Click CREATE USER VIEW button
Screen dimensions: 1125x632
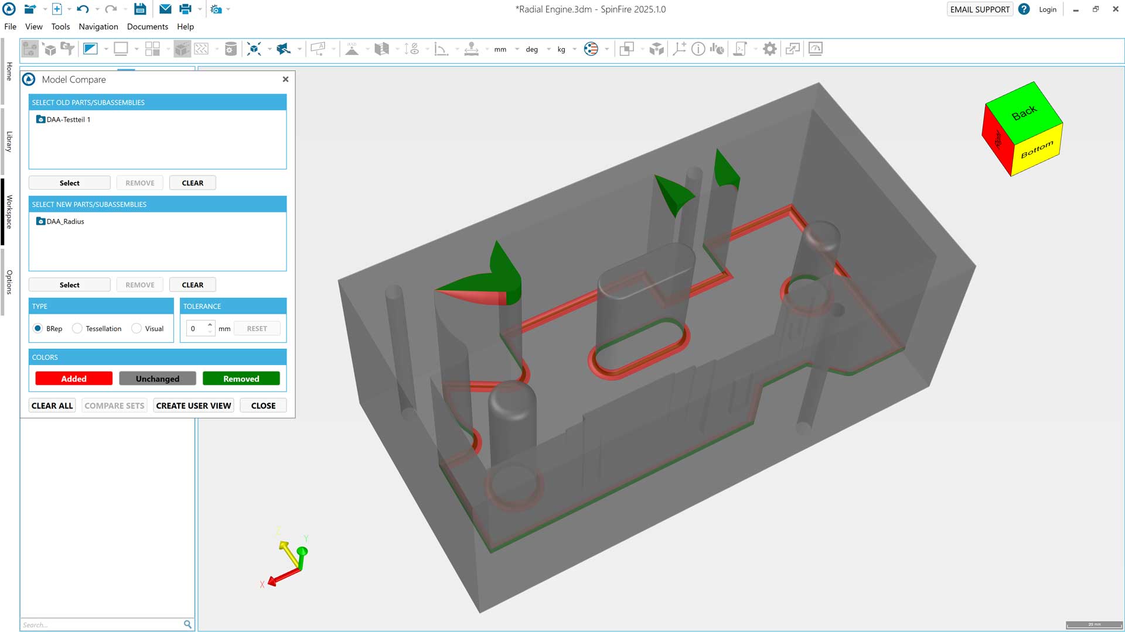click(193, 406)
